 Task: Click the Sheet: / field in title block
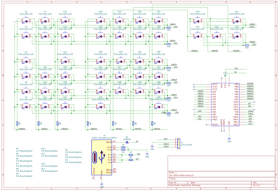(x=173, y=172)
